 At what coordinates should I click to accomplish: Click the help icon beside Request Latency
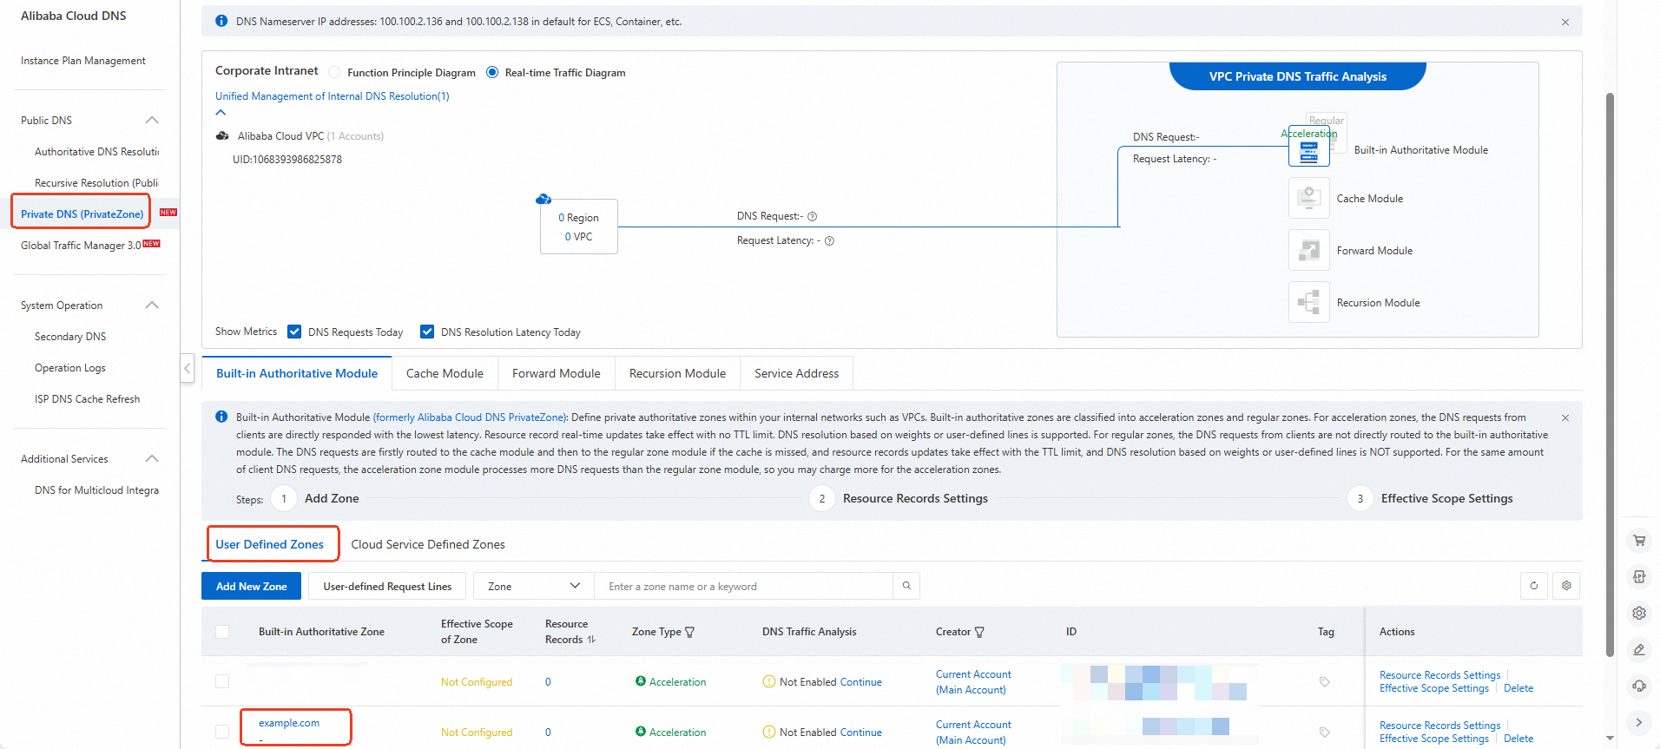(x=829, y=241)
